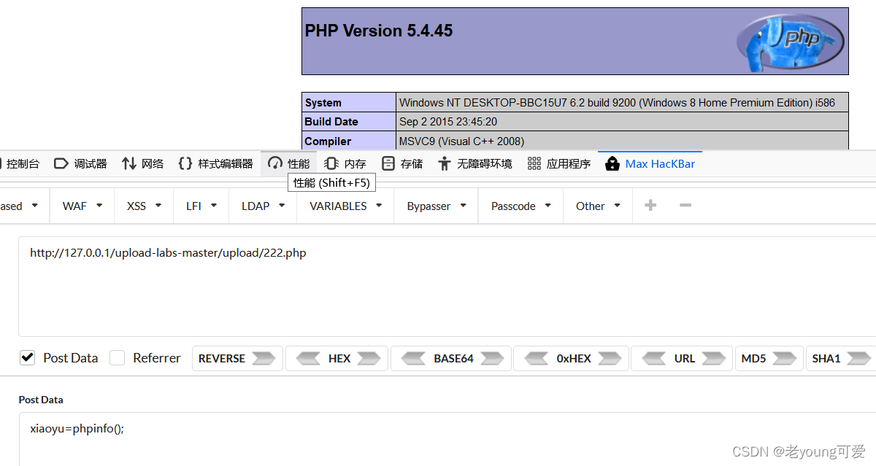The width and height of the screenshot is (876, 466).
Task: Click the Memory chip icon
Action: (331, 163)
